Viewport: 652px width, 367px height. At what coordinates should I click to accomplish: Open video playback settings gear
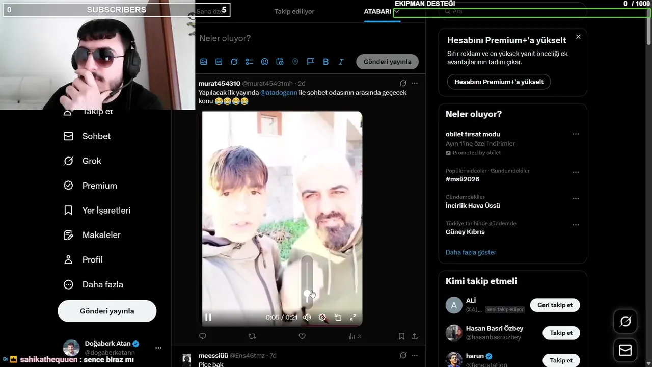[322, 317]
